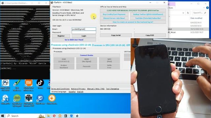
Task: Open the Opera browser taskbar icon
Action: (54, 116)
